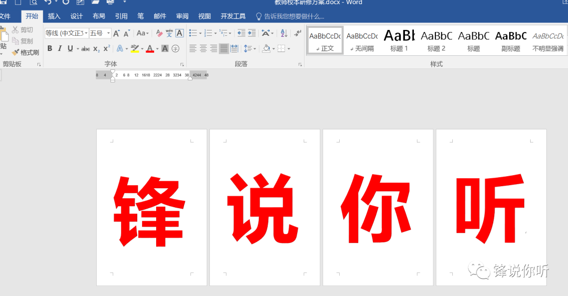Screen dimensions: 568x296
Task: Increase font size with grow font icon
Action: click(x=117, y=33)
